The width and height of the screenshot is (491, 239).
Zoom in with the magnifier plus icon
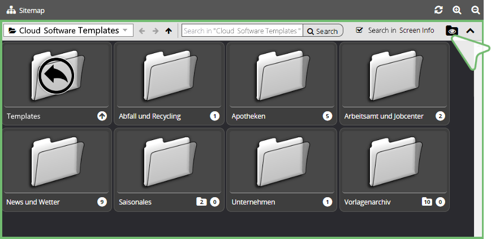tap(457, 10)
